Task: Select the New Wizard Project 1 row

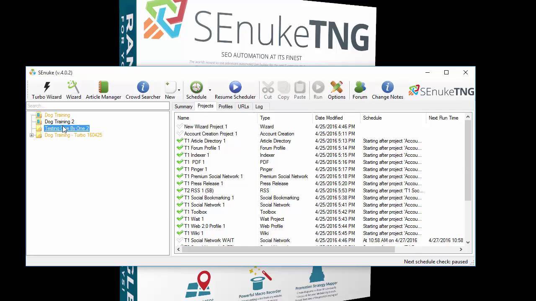Action: pyautogui.click(x=320, y=127)
